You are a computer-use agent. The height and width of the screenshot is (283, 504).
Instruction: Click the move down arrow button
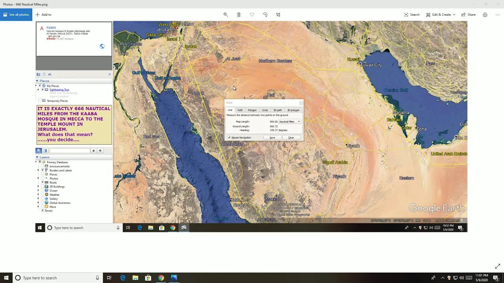[100, 151]
